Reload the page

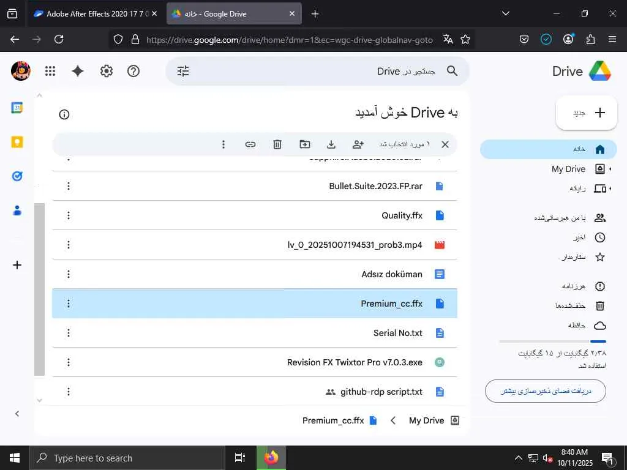(x=59, y=39)
